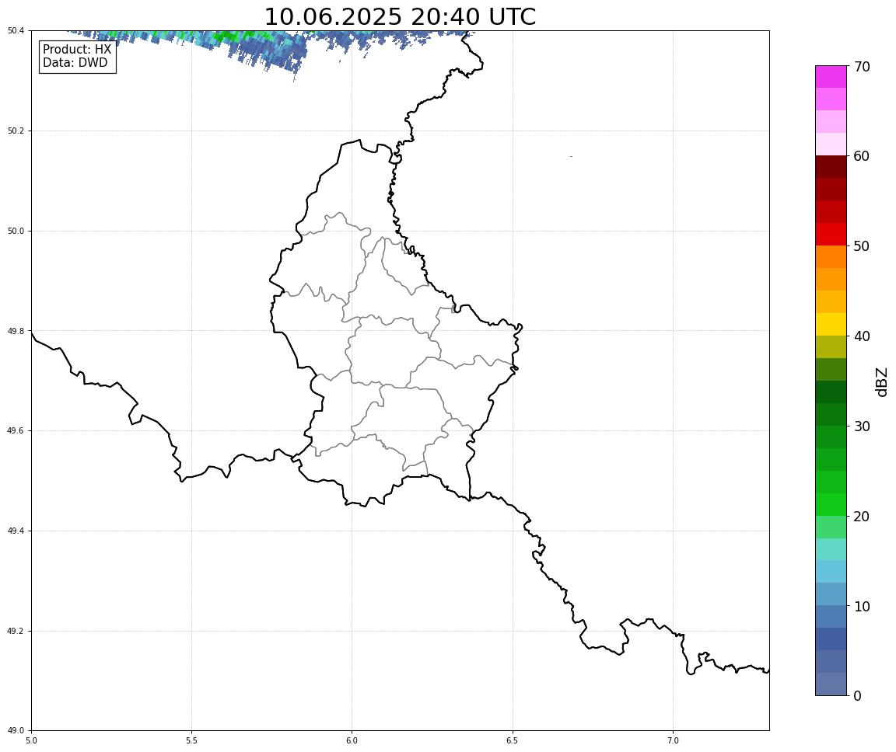This screenshot has height=752, width=896.
Task: Click the magenta swatch at top of colorbar
Action: 831,77
